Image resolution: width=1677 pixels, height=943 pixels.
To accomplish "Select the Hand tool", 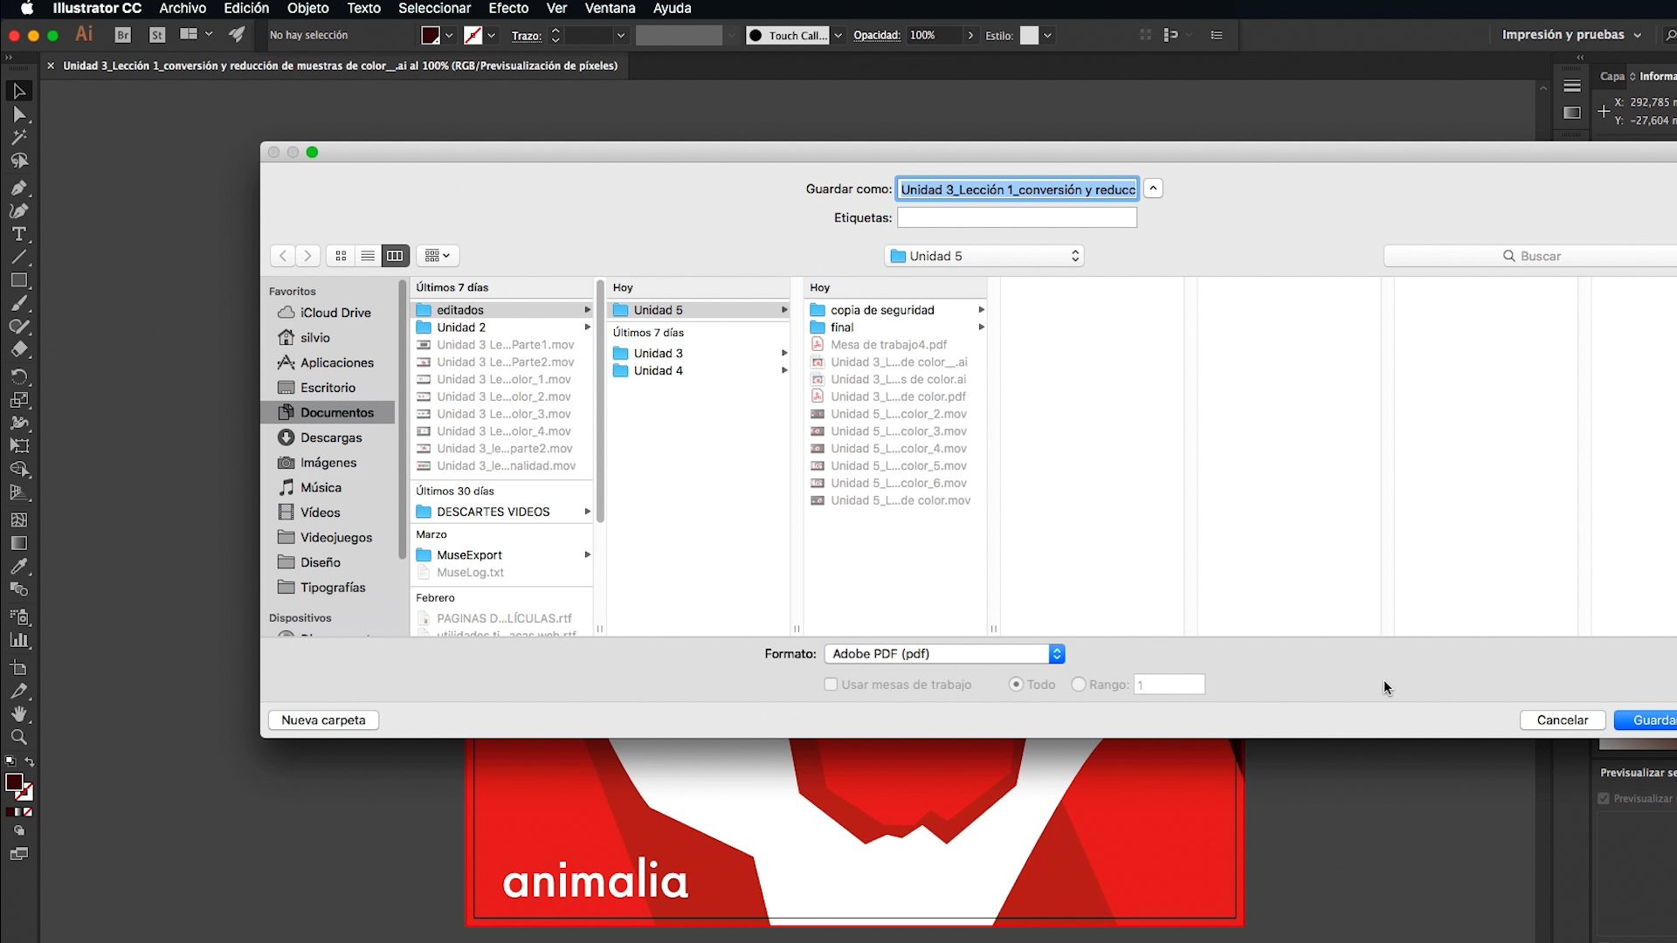I will [x=19, y=714].
